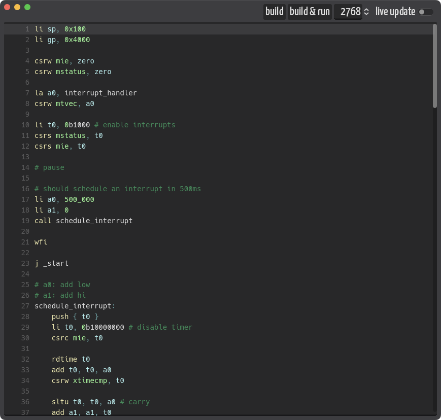Place cursor on 'li gp, 0x4000'
This screenshot has width=441, height=420.
[x=62, y=40]
